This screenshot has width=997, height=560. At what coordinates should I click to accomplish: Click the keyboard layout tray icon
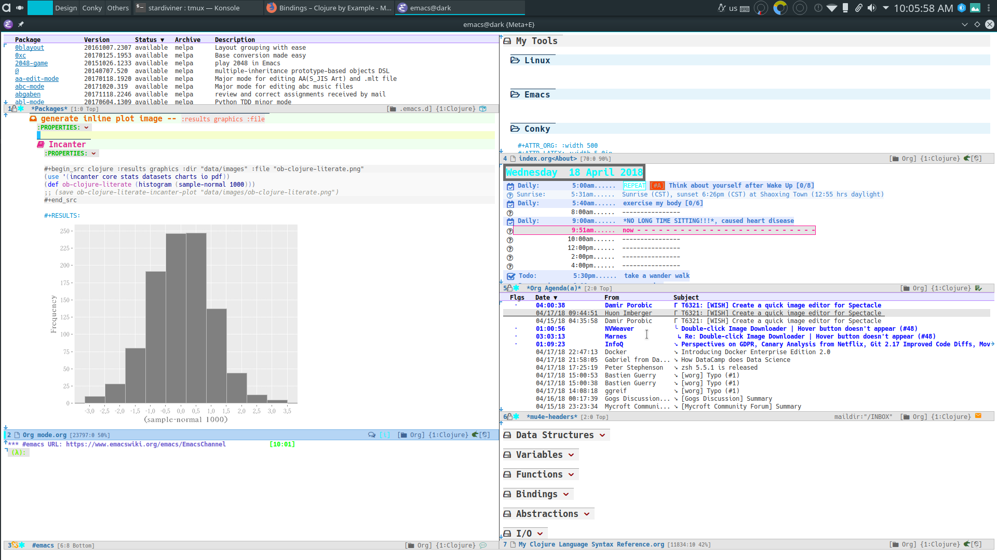coord(745,8)
